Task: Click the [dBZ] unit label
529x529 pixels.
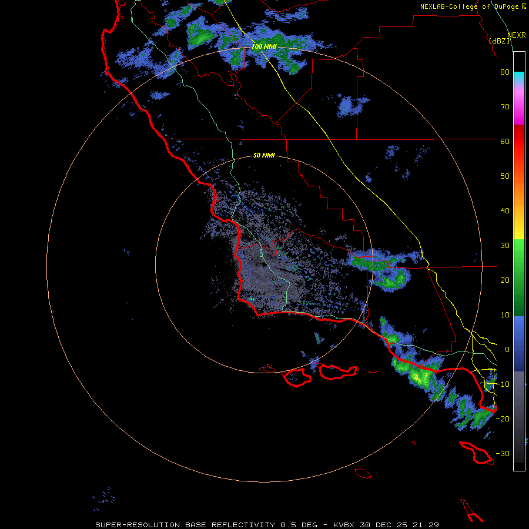Action: click(500, 41)
